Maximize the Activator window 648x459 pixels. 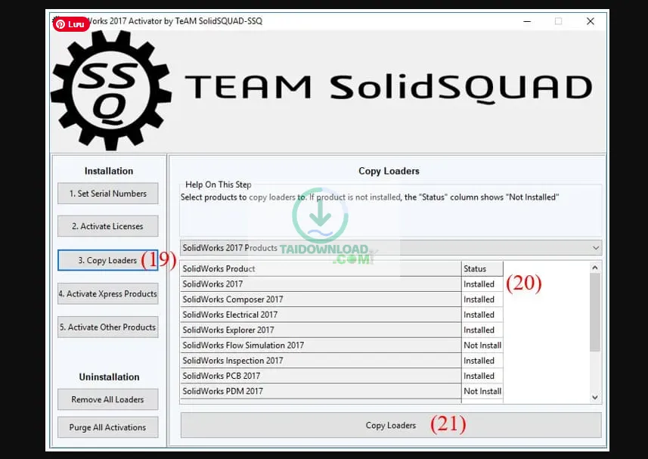coord(558,21)
